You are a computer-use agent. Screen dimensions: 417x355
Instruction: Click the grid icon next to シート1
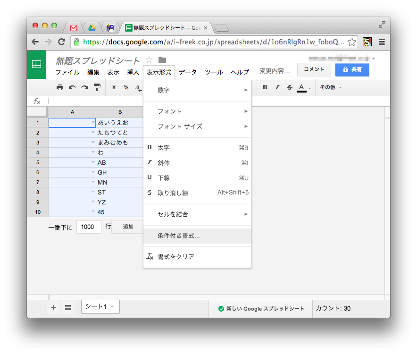point(68,307)
